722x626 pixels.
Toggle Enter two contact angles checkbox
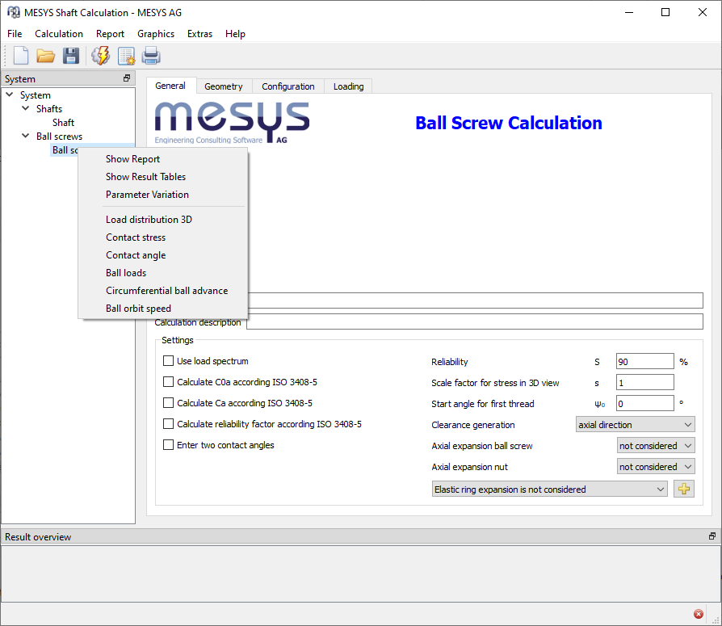[x=169, y=445]
